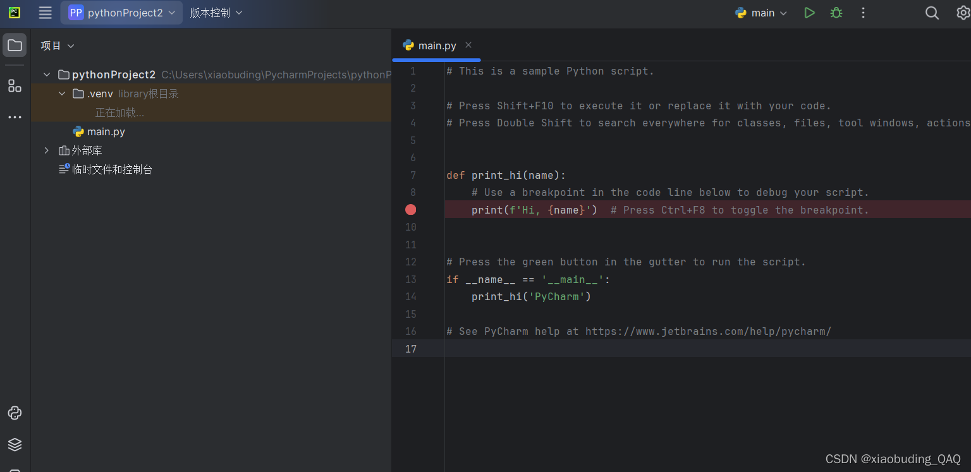Click line number 7 in gutter
The height and width of the screenshot is (472, 971).
[x=413, y=175]
